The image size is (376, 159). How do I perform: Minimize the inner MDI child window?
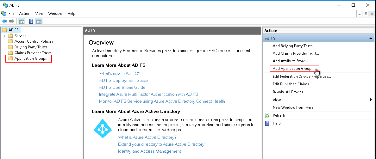tap(360, 14)
